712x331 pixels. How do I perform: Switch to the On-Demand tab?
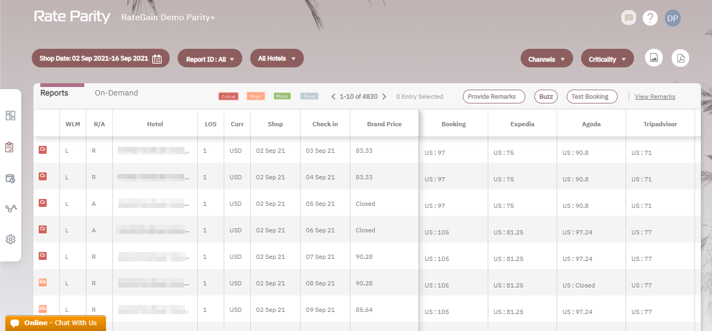click(116, 93)
